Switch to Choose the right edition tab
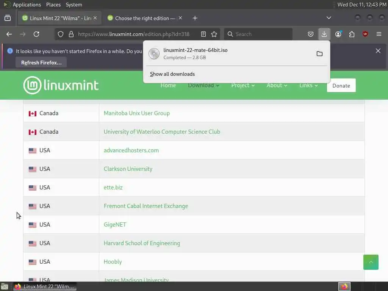The width and height of the screenshot is (388, 291). pyautogui.click(x=145, y=18)
